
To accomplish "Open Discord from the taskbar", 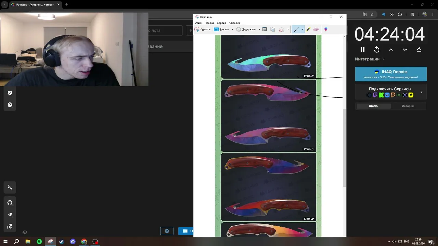I will click(x=73, y=242).
